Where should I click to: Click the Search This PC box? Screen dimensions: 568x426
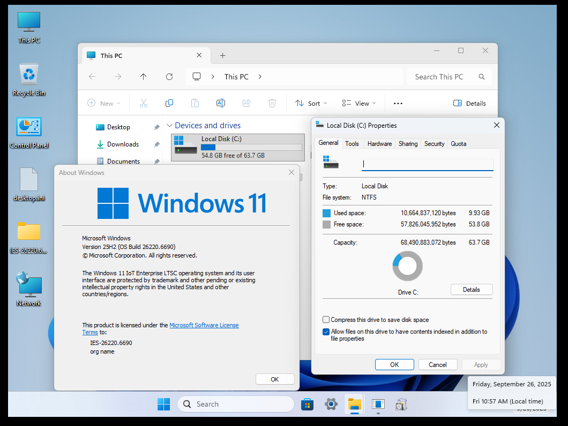(x=449, y=77)
